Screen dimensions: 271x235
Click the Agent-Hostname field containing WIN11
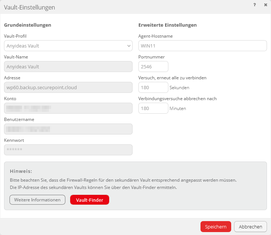pyautogui.click(x=202, y=46)
